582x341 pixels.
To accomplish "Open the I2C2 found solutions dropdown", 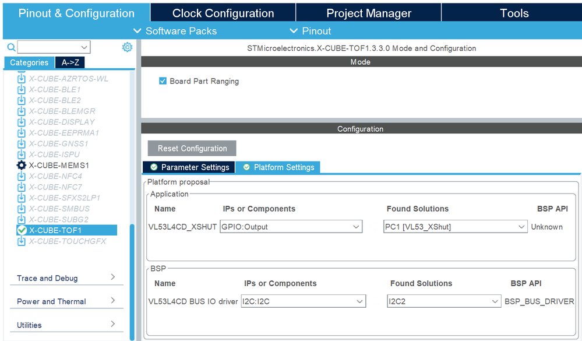I will click(x=444, y=301).
